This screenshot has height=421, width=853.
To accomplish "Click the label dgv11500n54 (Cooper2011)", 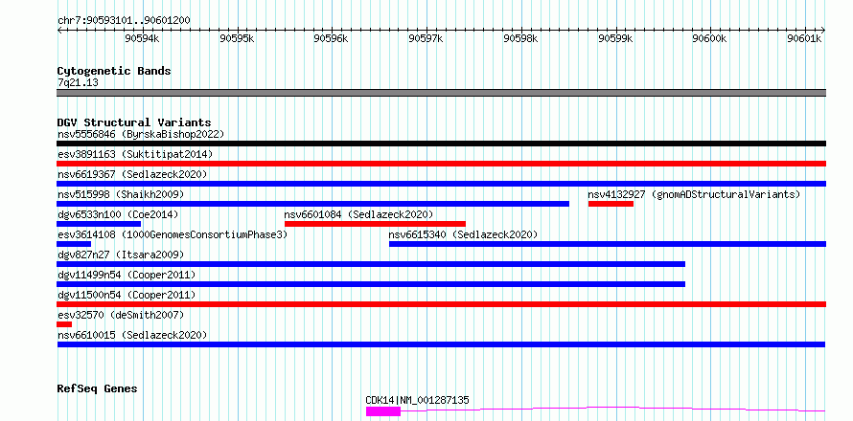I will 127,295.
